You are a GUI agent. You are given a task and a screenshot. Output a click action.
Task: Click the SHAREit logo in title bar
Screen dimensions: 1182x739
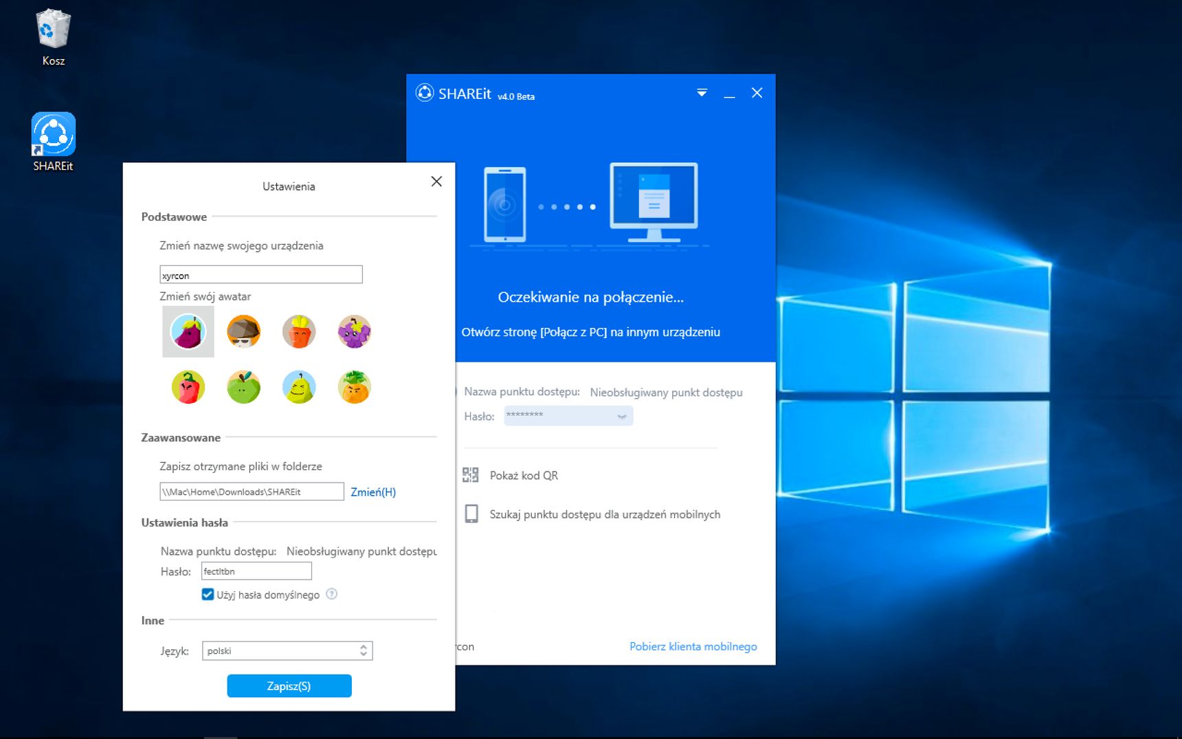coord(425,93)
